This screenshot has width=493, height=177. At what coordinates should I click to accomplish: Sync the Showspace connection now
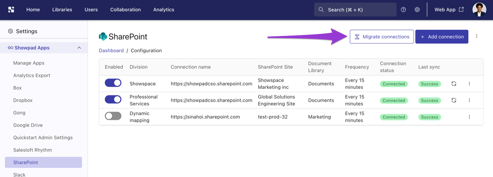(x=454, y=84)
